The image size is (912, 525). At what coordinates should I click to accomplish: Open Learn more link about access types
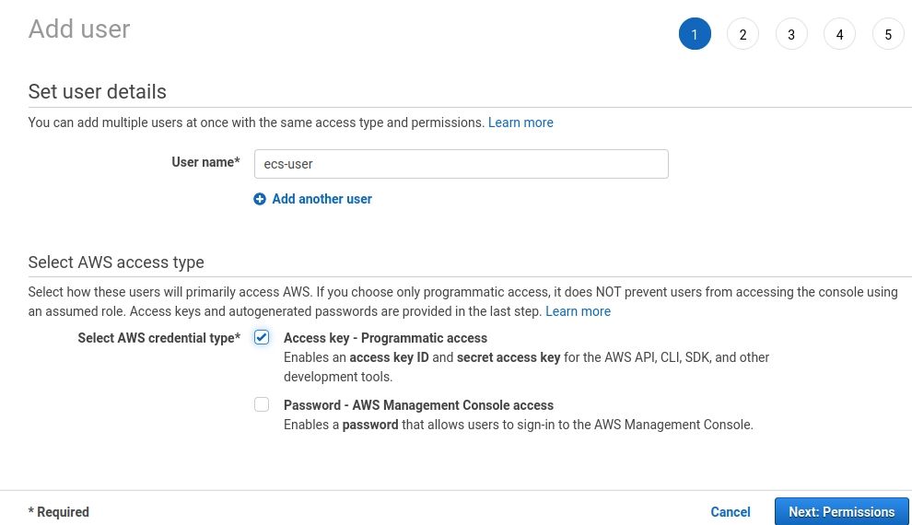pyautogui.click(x=578, y=311)
